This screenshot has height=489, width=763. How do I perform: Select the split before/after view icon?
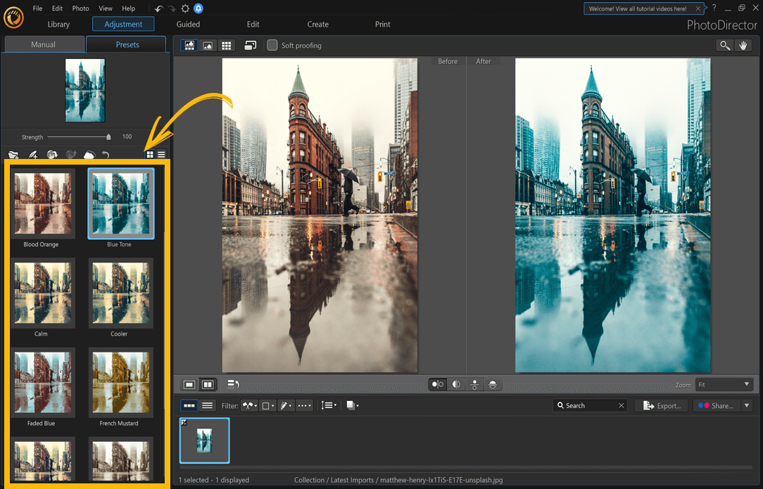click(x=455, y=384)
